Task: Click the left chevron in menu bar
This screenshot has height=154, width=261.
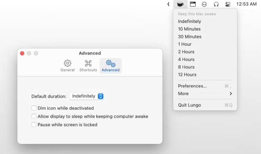Action: [169, 4]
